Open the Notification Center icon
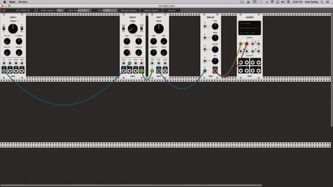The width and height of the screenshot is (333, 187). point(328,2)
